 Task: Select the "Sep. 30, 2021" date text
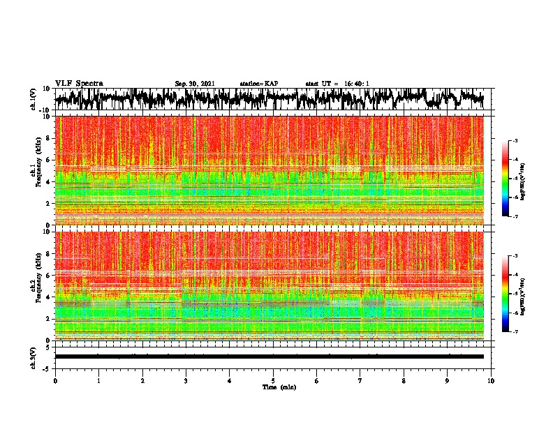click(195, 84)
